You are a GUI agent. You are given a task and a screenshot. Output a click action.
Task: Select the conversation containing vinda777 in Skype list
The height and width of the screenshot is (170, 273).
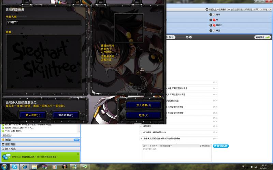tap(39, 128)
